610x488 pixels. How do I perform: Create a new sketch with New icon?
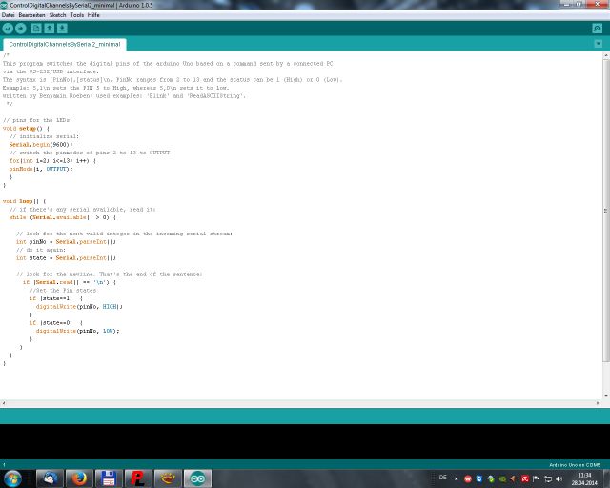tap(36, 29)
